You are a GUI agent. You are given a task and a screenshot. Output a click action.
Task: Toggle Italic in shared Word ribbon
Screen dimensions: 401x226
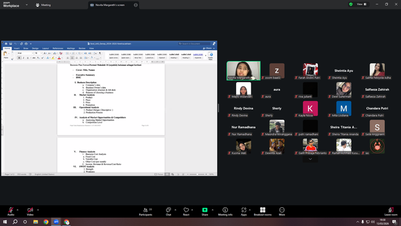[24, 58]
